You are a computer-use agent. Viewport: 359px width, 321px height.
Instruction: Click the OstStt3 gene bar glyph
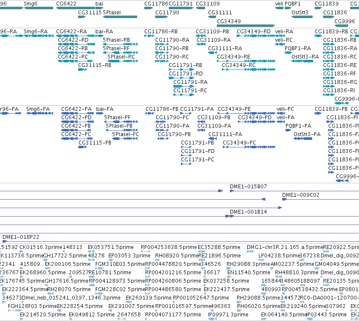[x=302, y=17]
